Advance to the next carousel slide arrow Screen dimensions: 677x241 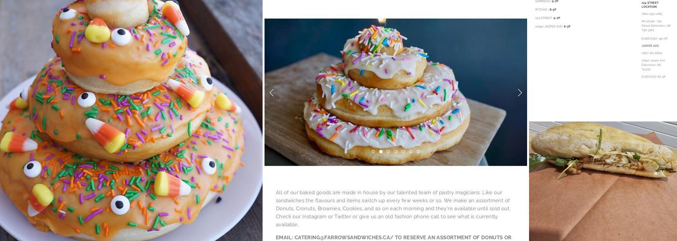click(520, 93)
